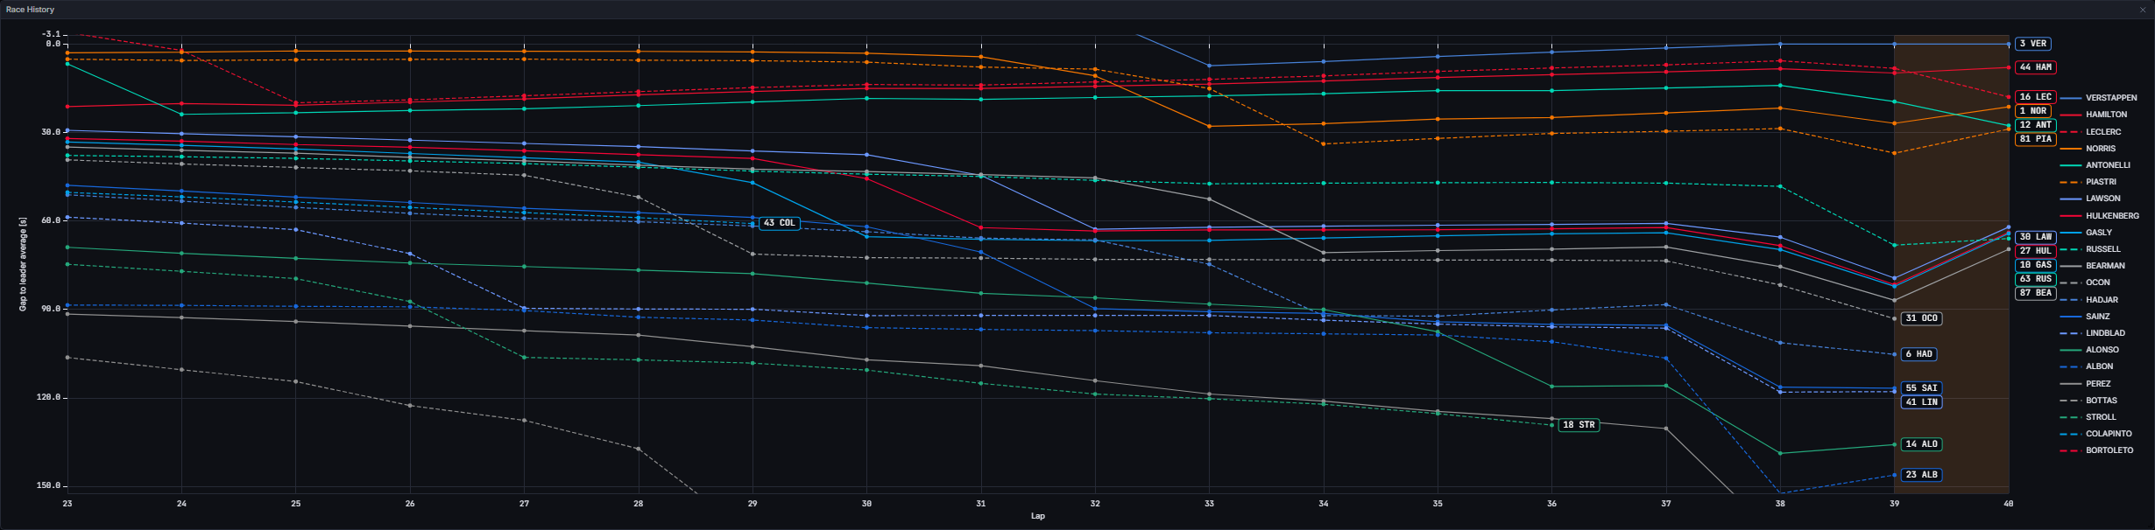
Task: Toggle ALBON legend entry
Action: 2087,366
